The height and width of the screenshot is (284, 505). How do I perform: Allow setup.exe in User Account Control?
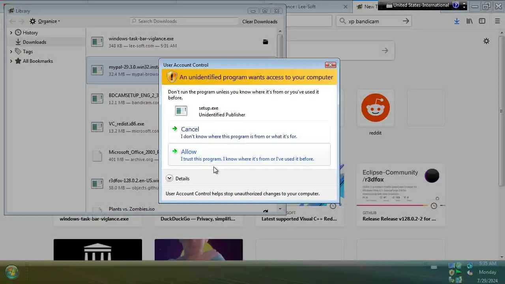[x=249, y=155]
